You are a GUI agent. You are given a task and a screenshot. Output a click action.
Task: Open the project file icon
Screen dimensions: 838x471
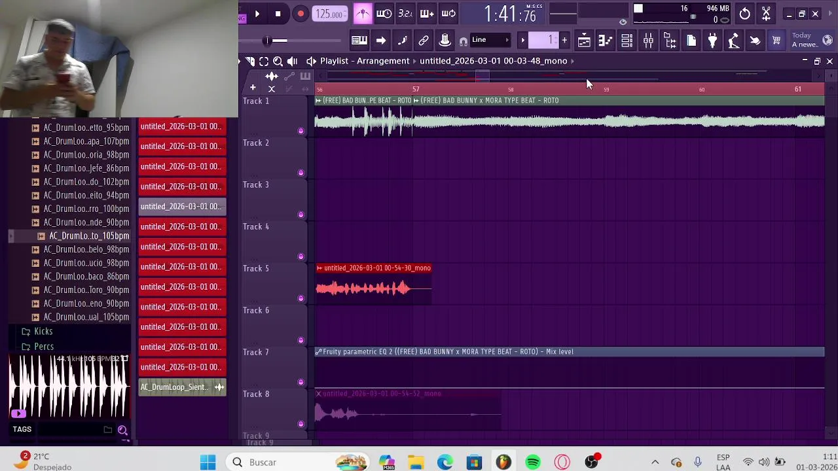coord(691,41)
